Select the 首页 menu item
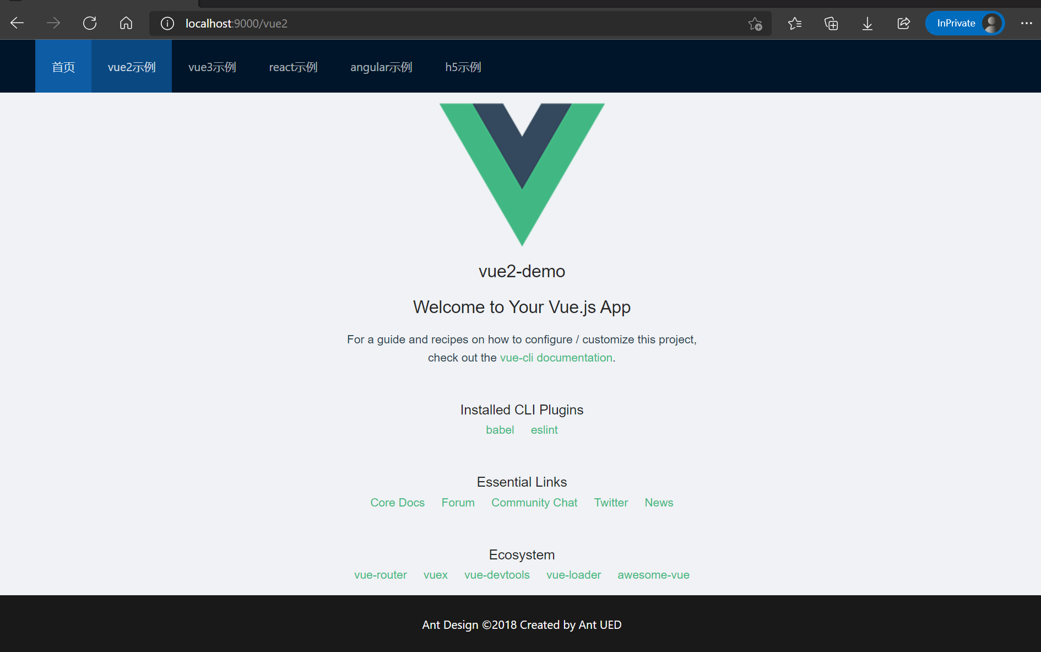The image size is (1041, 652). click(63, 66)
